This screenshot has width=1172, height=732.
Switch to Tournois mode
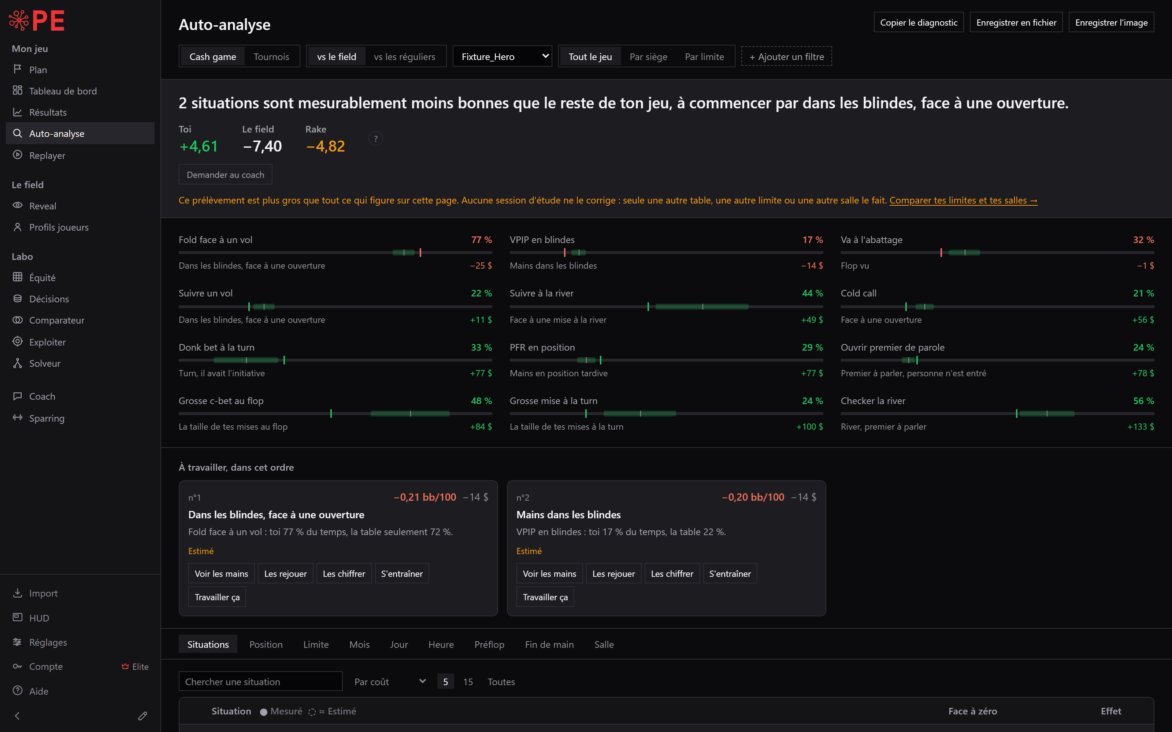click(271, 57)
